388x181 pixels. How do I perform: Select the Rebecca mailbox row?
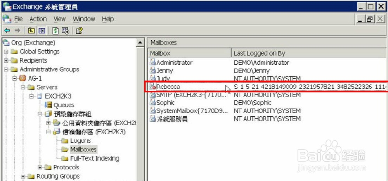click(268, 86)
